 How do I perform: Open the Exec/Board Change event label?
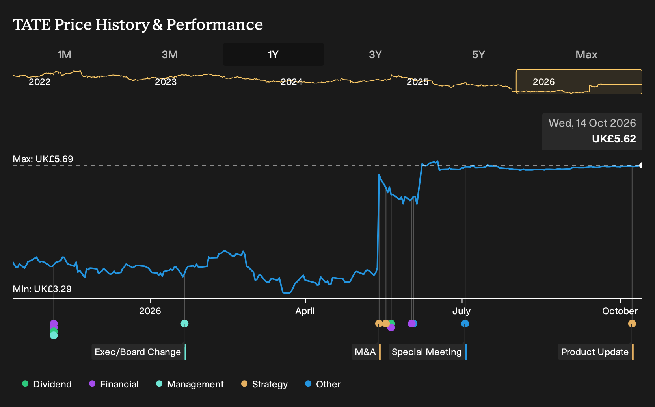point(139,352)
